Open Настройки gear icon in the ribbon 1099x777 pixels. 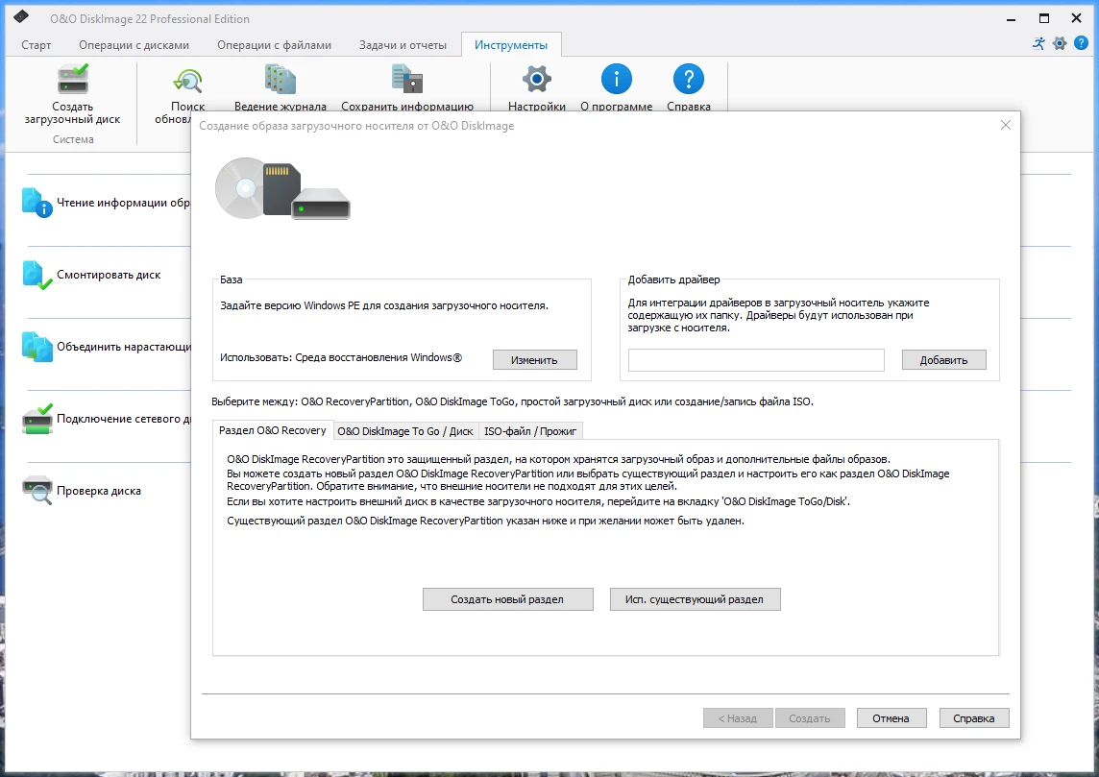point(536,80)
